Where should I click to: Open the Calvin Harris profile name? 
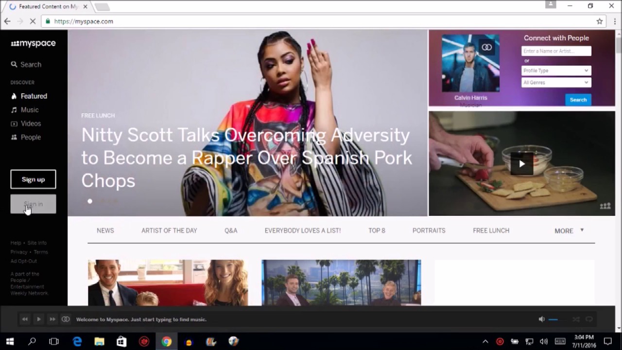click(x=470, y=98)
